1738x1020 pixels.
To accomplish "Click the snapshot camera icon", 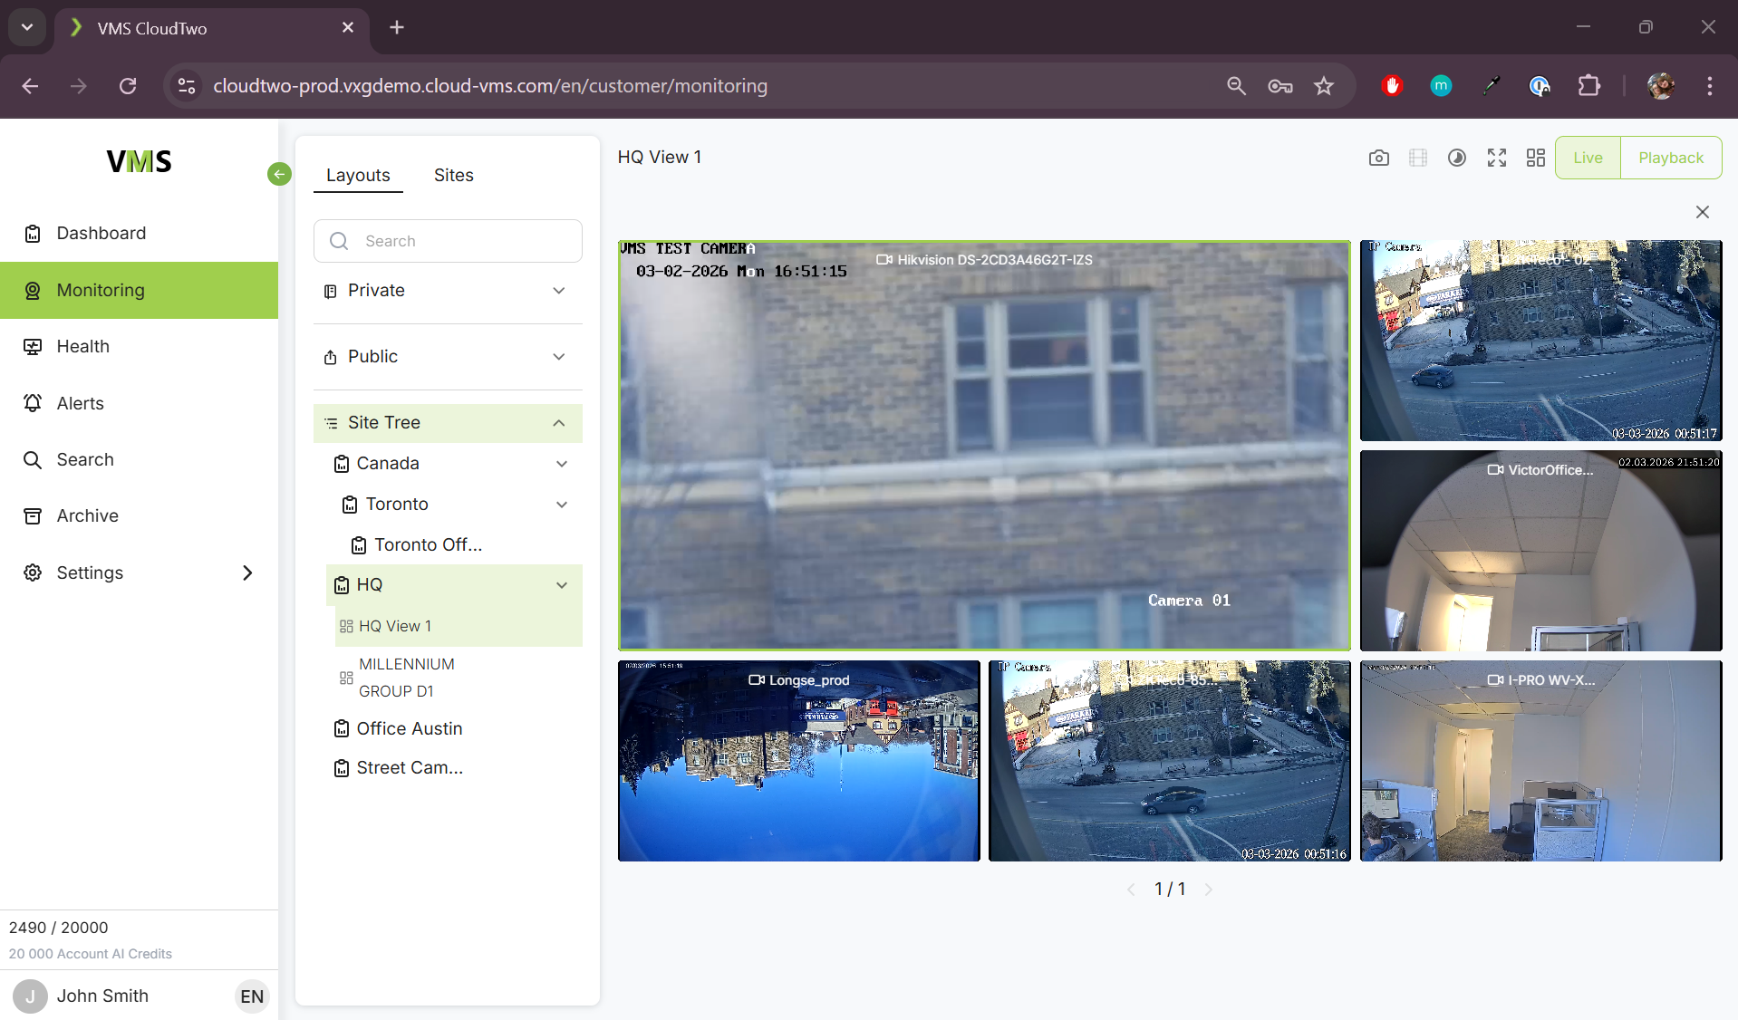I will [x=1378, y=158].
